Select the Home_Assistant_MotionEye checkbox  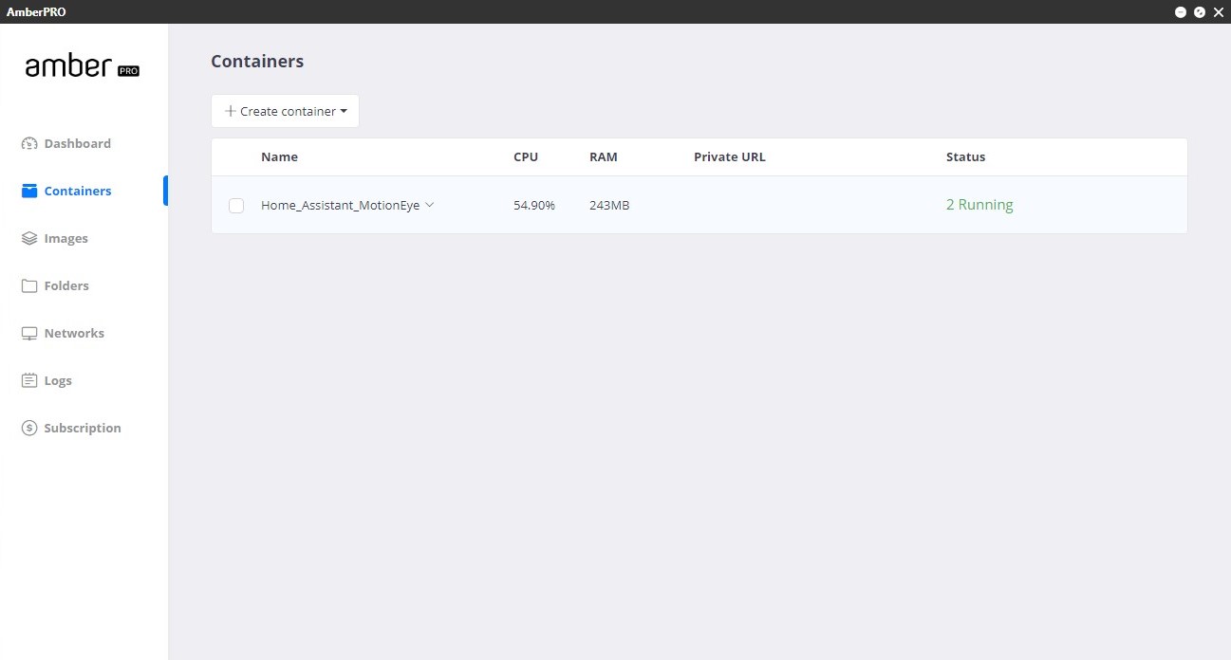[236, 206]
